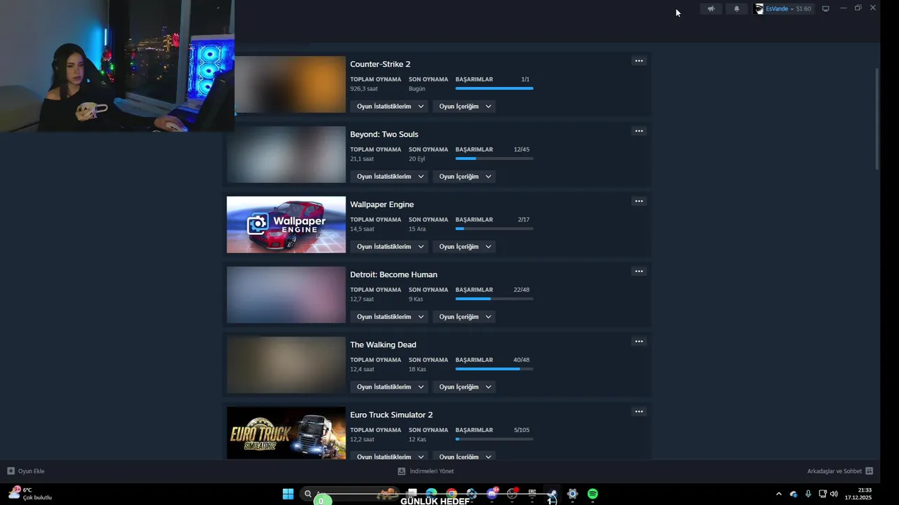Open Arkadaşlar ve Sohbet panel
This screenshot has height=505, width=899.
pos(840,471)
